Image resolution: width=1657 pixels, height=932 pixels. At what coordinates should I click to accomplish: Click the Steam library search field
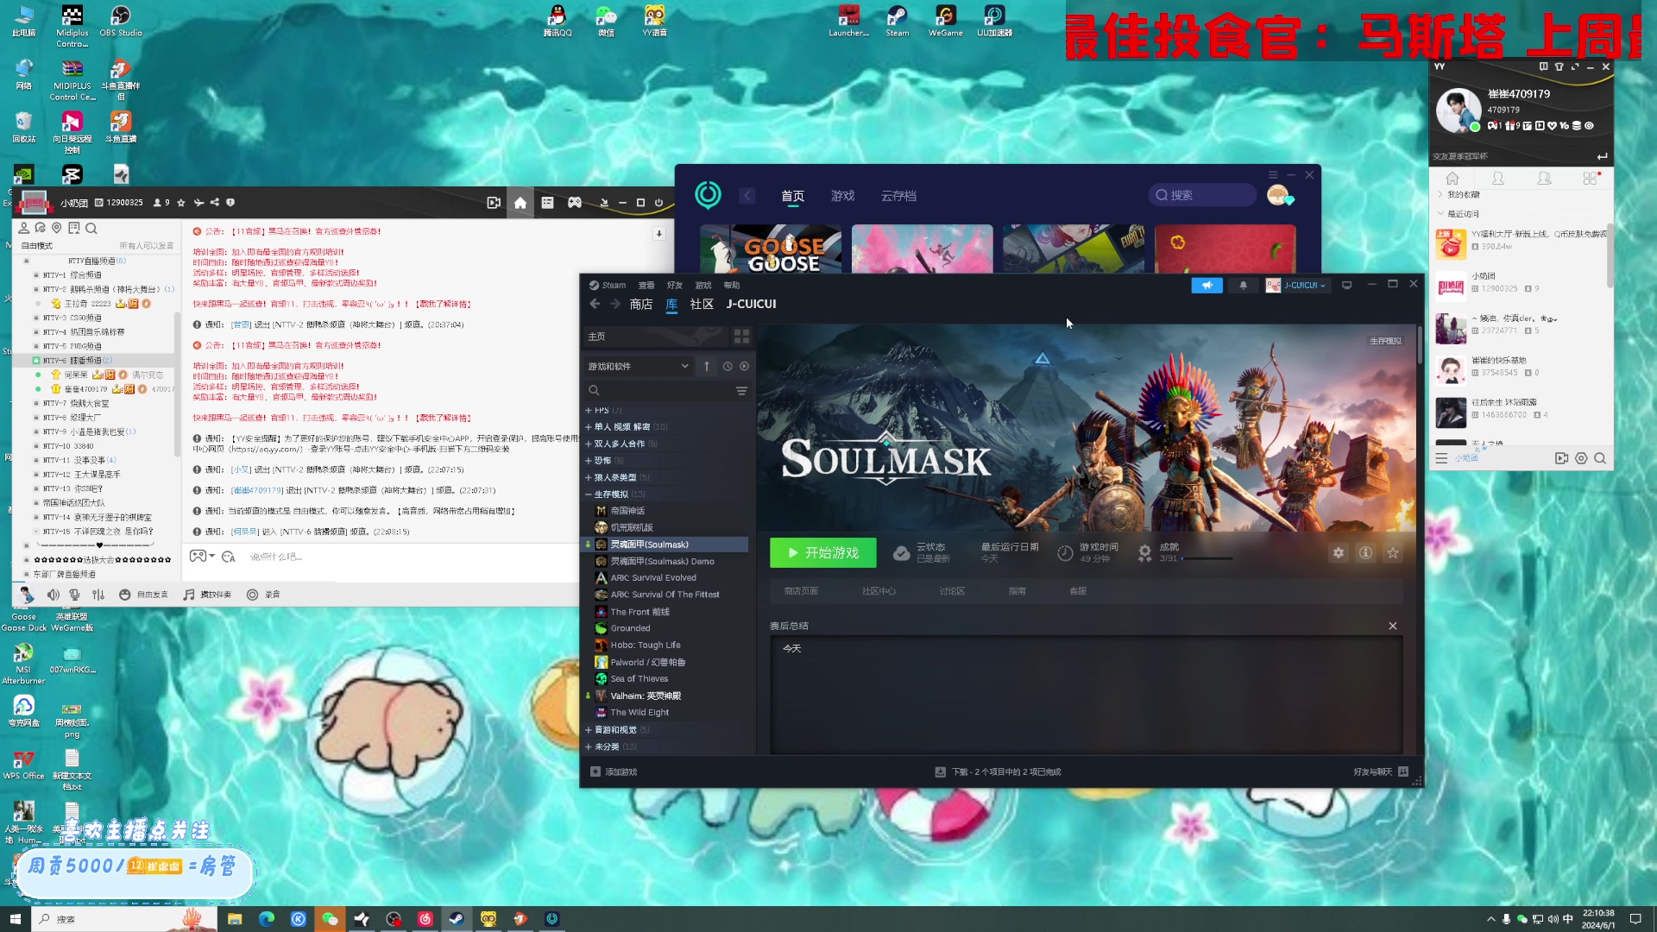tap(658, 391)
